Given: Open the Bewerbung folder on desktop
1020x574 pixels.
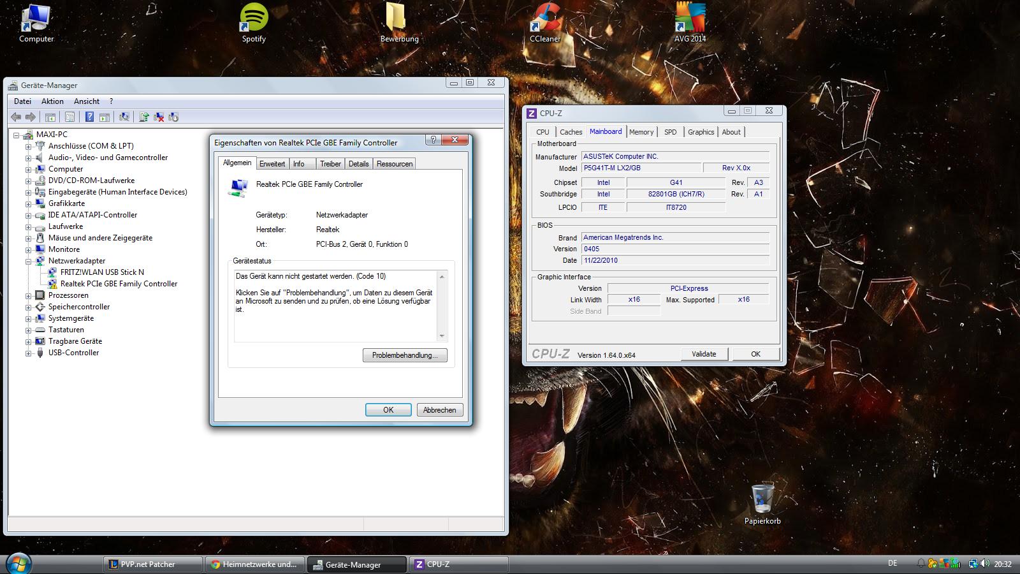Looking at the screenshot, I should (x=400, y=24).
